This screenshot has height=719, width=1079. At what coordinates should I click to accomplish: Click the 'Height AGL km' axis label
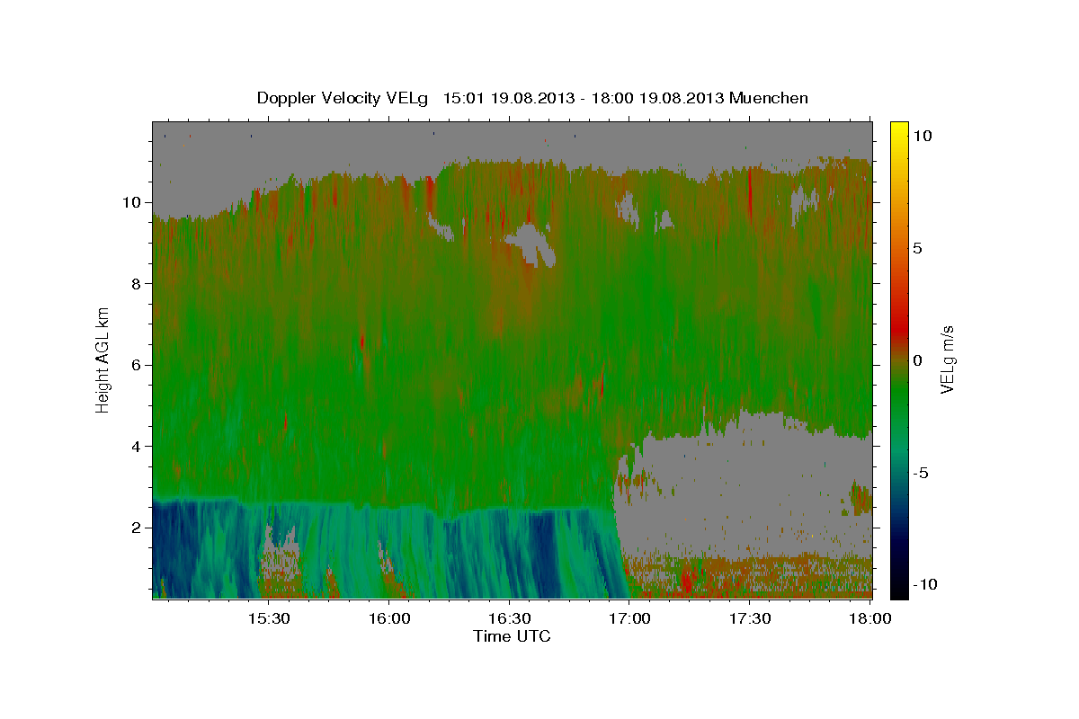tap(103, 359)
